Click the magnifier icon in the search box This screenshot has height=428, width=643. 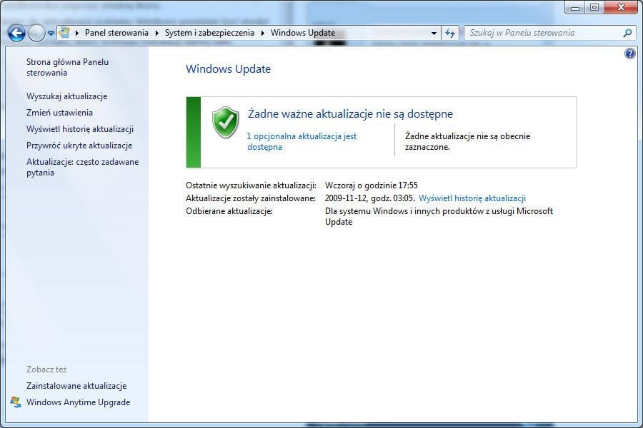tap(627, 33)
